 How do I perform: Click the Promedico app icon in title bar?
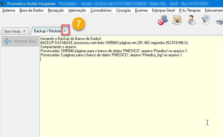pyautogui.click(x=3, y=3)
